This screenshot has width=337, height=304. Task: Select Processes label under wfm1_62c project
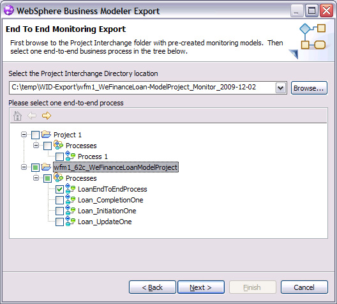(x=81, y=178)
